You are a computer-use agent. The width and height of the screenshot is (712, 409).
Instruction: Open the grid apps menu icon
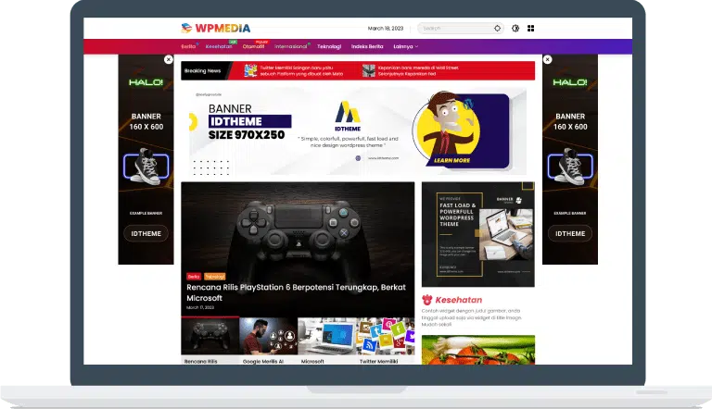[x=530, y=28]
